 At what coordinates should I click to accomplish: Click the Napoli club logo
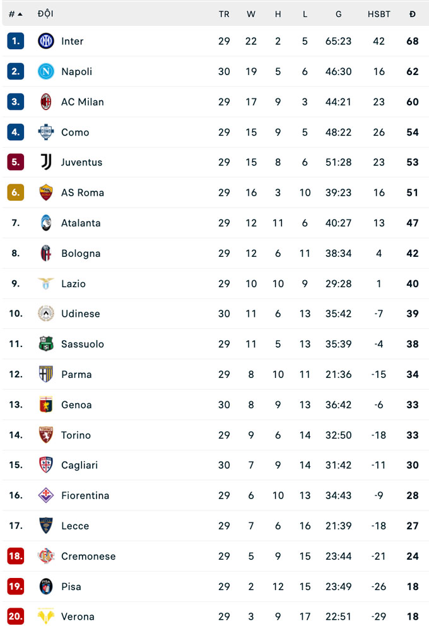click(46, 71)
